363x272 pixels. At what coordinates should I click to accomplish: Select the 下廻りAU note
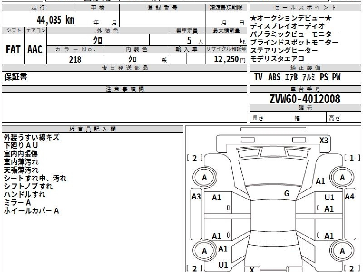21,146
